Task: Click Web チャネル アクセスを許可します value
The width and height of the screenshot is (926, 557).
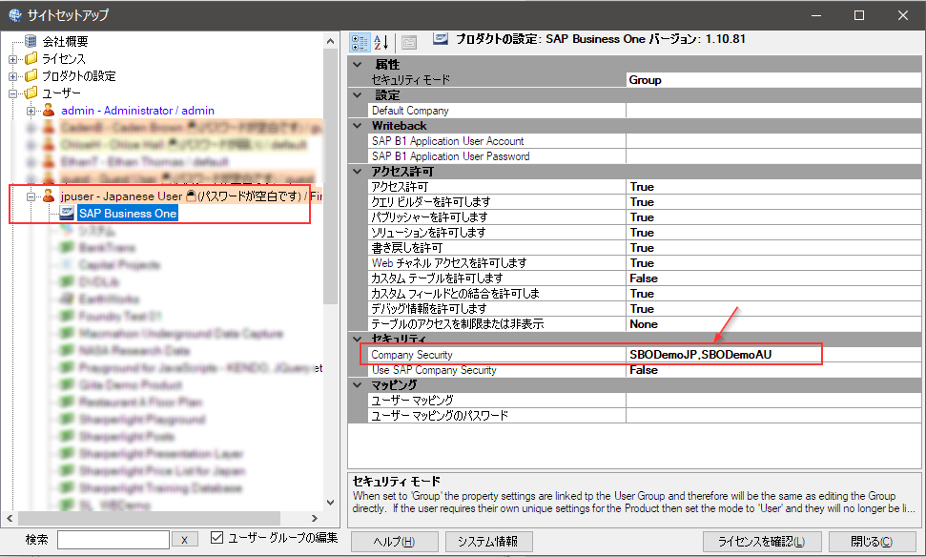Action: click(x=773, y=263)
